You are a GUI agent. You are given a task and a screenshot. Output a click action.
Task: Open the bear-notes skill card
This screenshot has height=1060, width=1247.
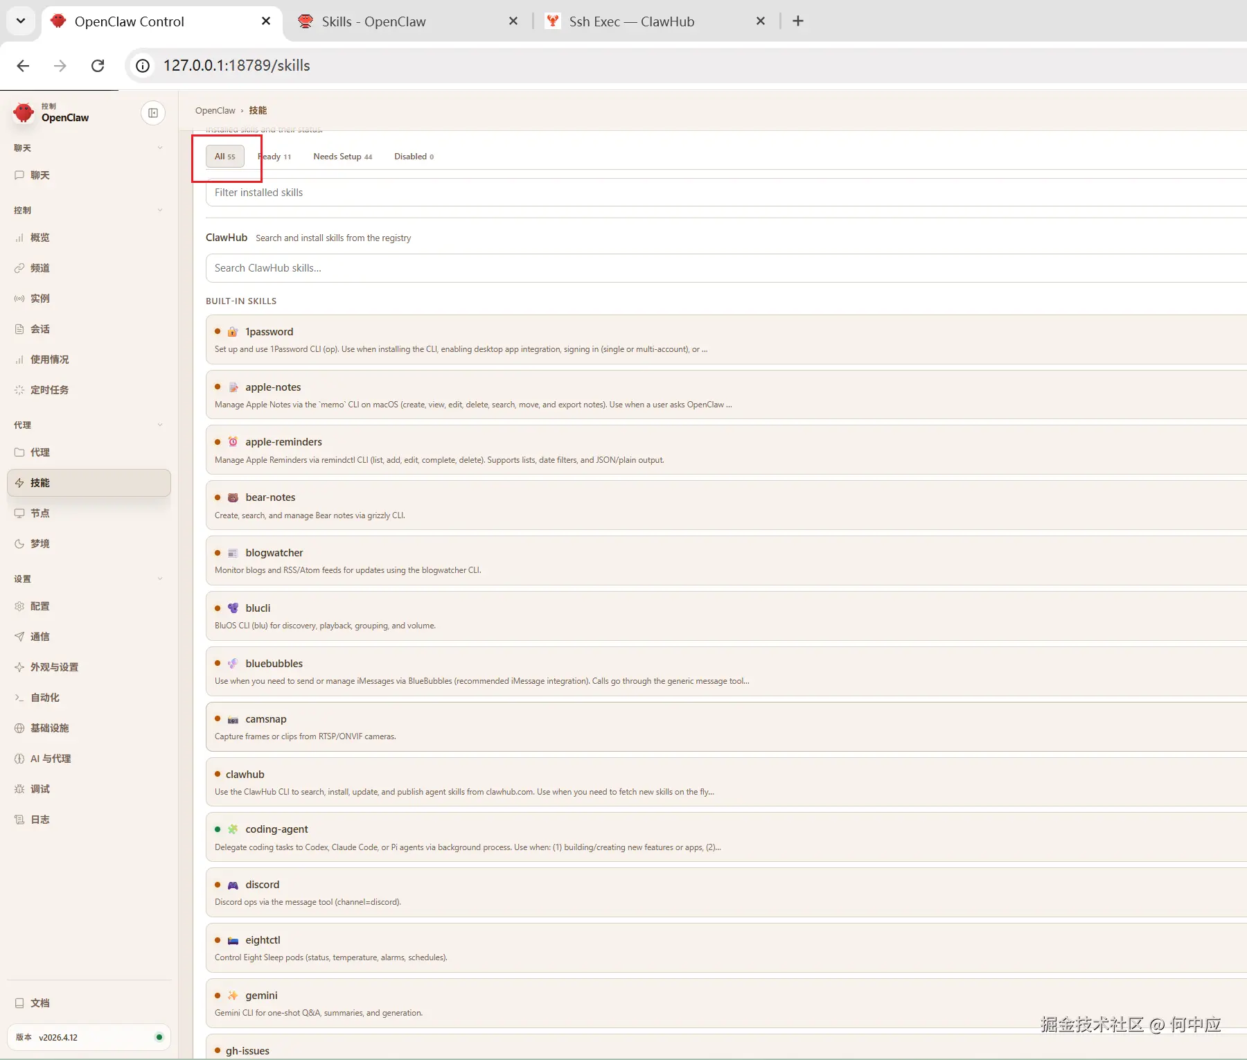coord(726,506)
